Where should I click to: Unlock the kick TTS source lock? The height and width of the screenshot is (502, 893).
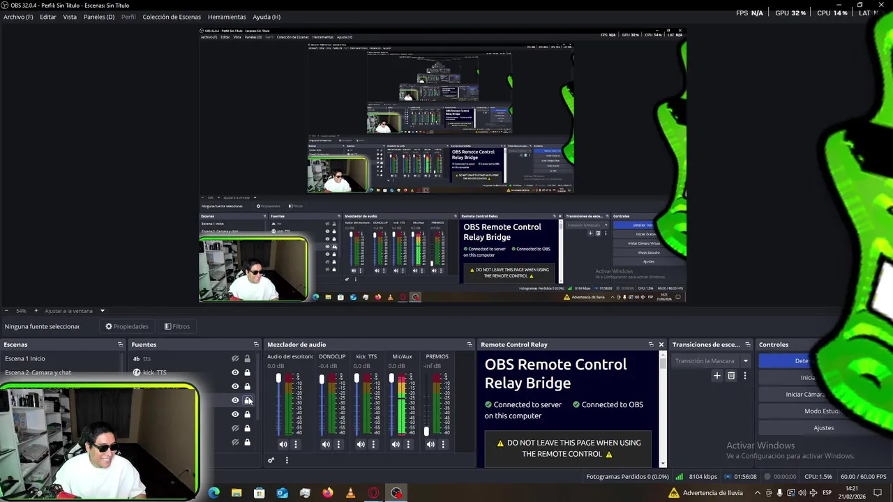click(x=247, y=372)
